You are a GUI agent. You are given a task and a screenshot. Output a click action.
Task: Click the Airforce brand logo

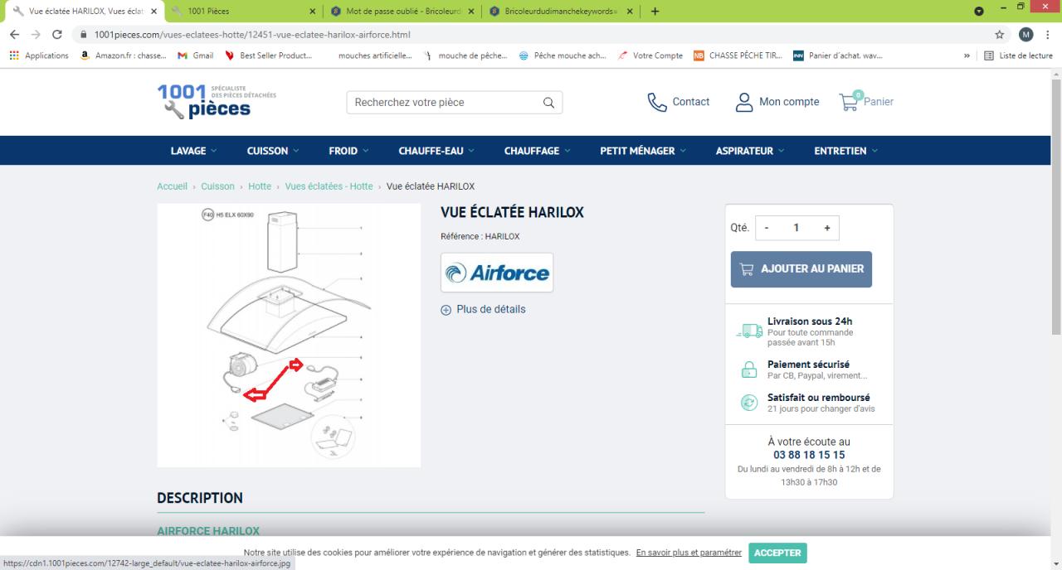pyautogui.click(x=497, y=273)
